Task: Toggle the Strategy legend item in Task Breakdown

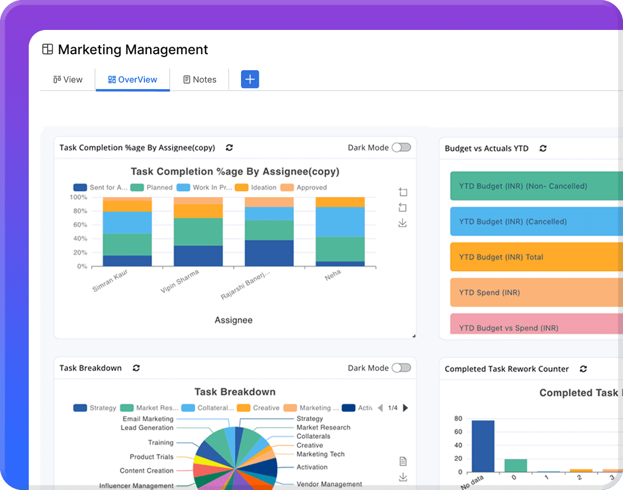Action: coord(95,408)
